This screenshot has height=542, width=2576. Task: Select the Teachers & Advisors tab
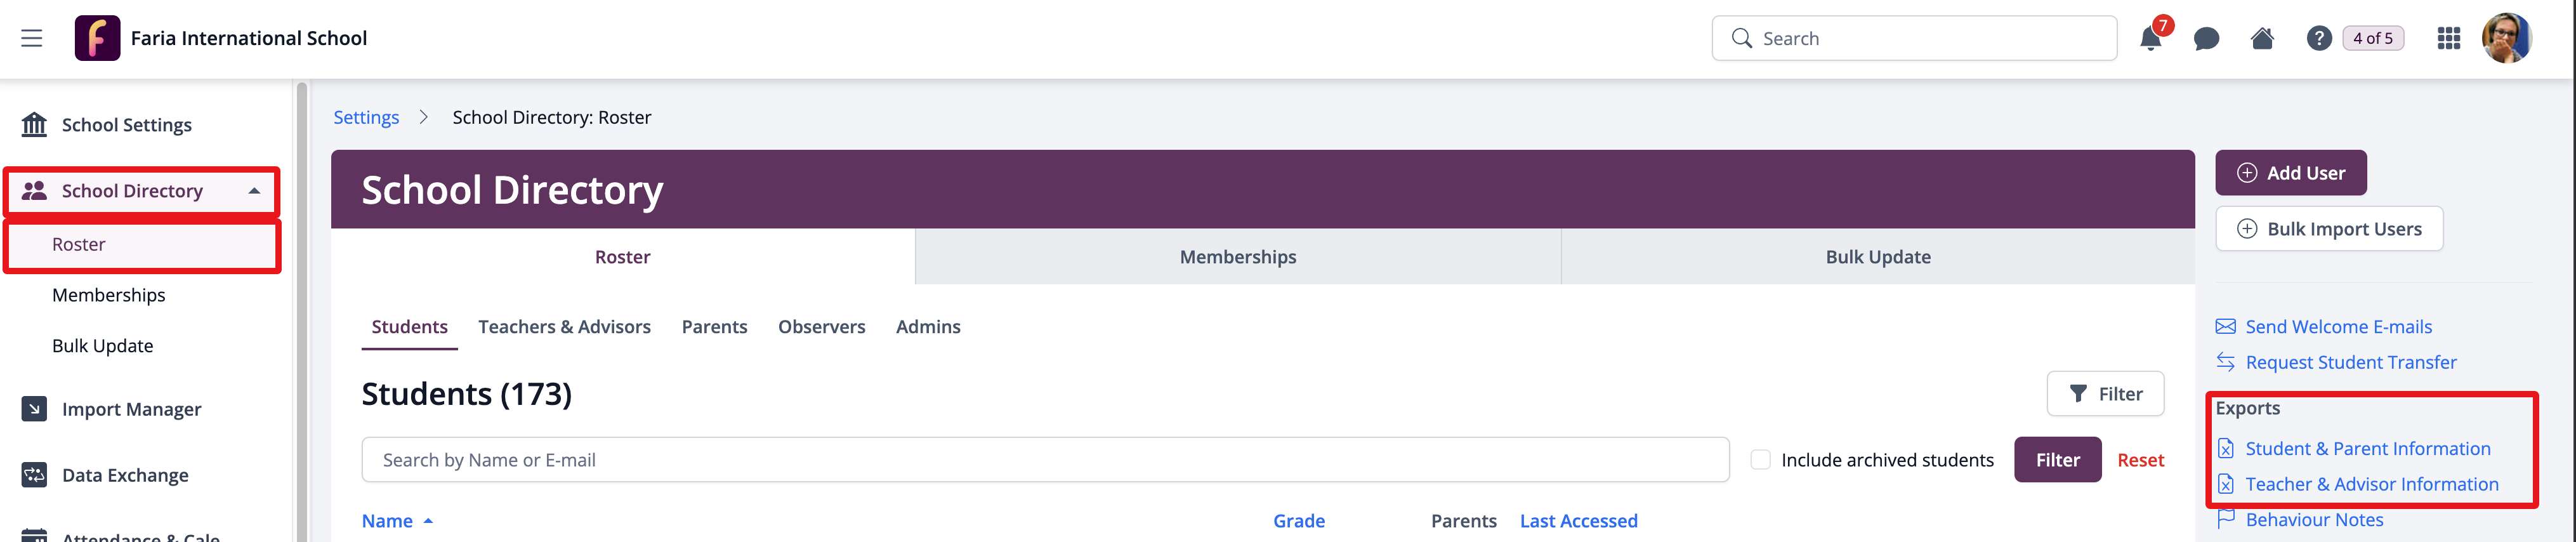click(x=564, y=327)
